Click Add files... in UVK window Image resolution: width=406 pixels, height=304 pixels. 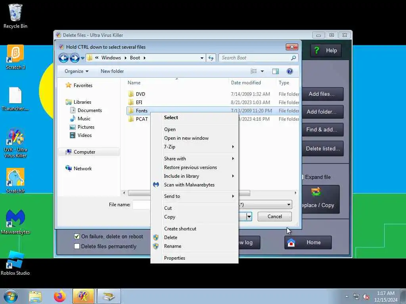322,94
